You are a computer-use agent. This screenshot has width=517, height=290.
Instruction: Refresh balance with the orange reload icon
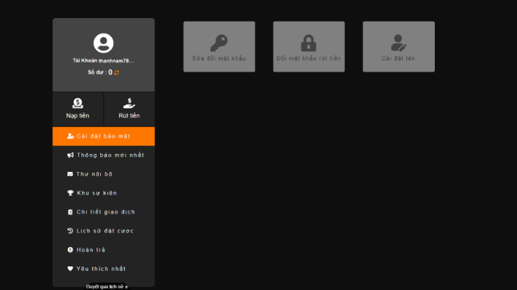(117, 73)
